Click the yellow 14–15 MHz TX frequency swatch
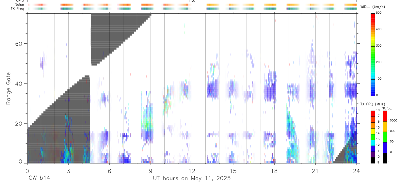Viewport: 401px width, 185px height. pos(373,131)
